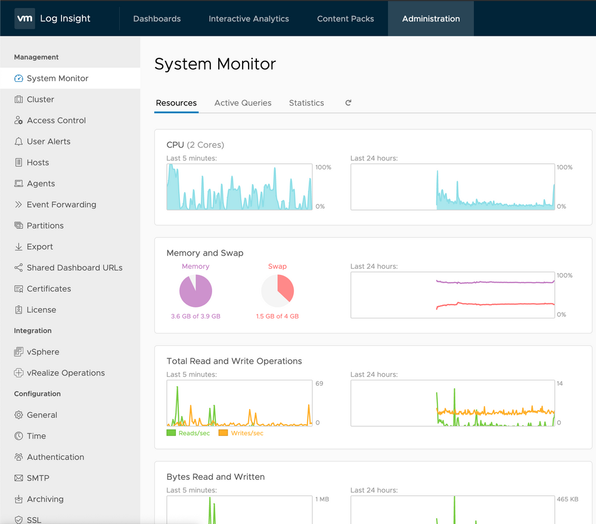Click the Export download icon
Viewport: 596px width, 524px height.
pyautogui.click(x=18, y=247)
